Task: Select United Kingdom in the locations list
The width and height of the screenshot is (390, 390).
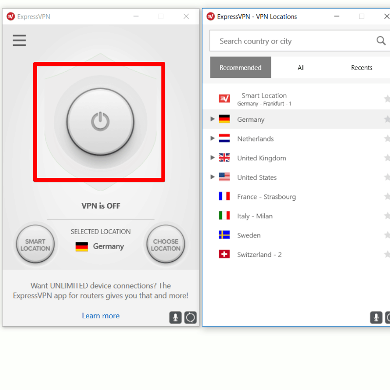Action: 296,158
